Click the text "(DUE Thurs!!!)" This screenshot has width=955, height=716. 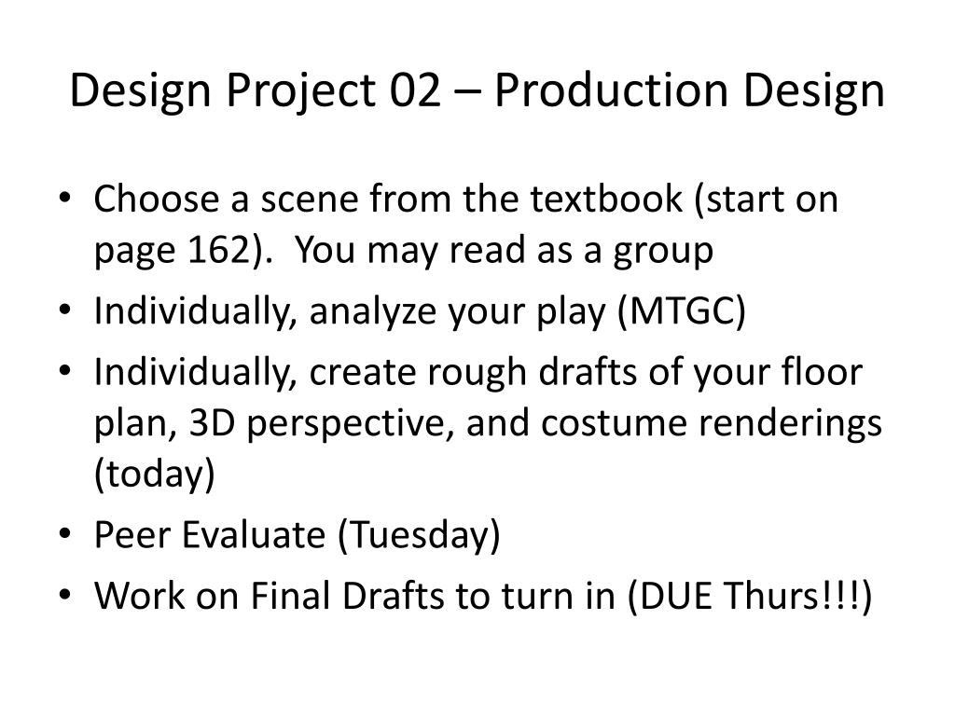(750, 596)
